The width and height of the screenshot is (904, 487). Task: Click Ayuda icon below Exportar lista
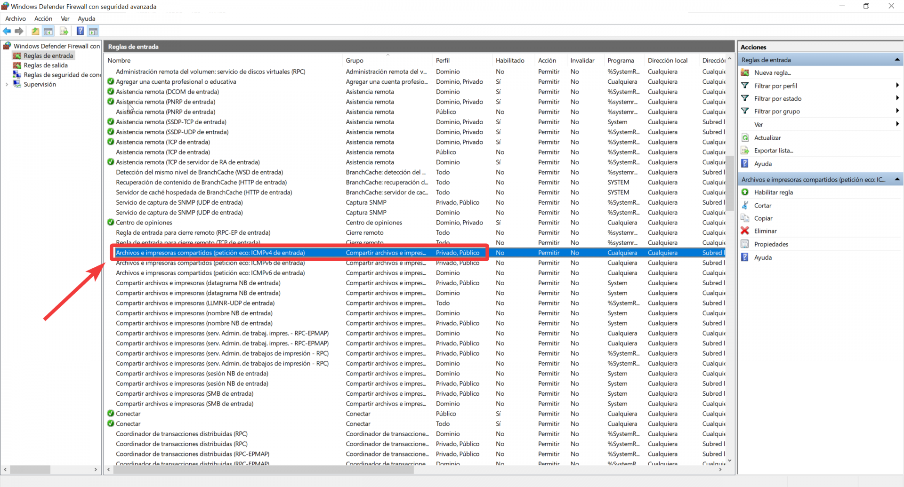tap(745, 163)
